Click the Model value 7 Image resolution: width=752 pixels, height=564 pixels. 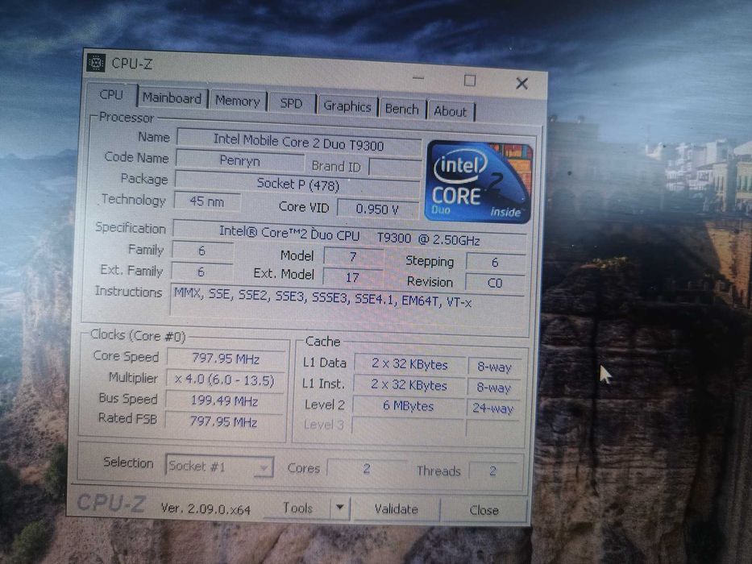(353, 257)
